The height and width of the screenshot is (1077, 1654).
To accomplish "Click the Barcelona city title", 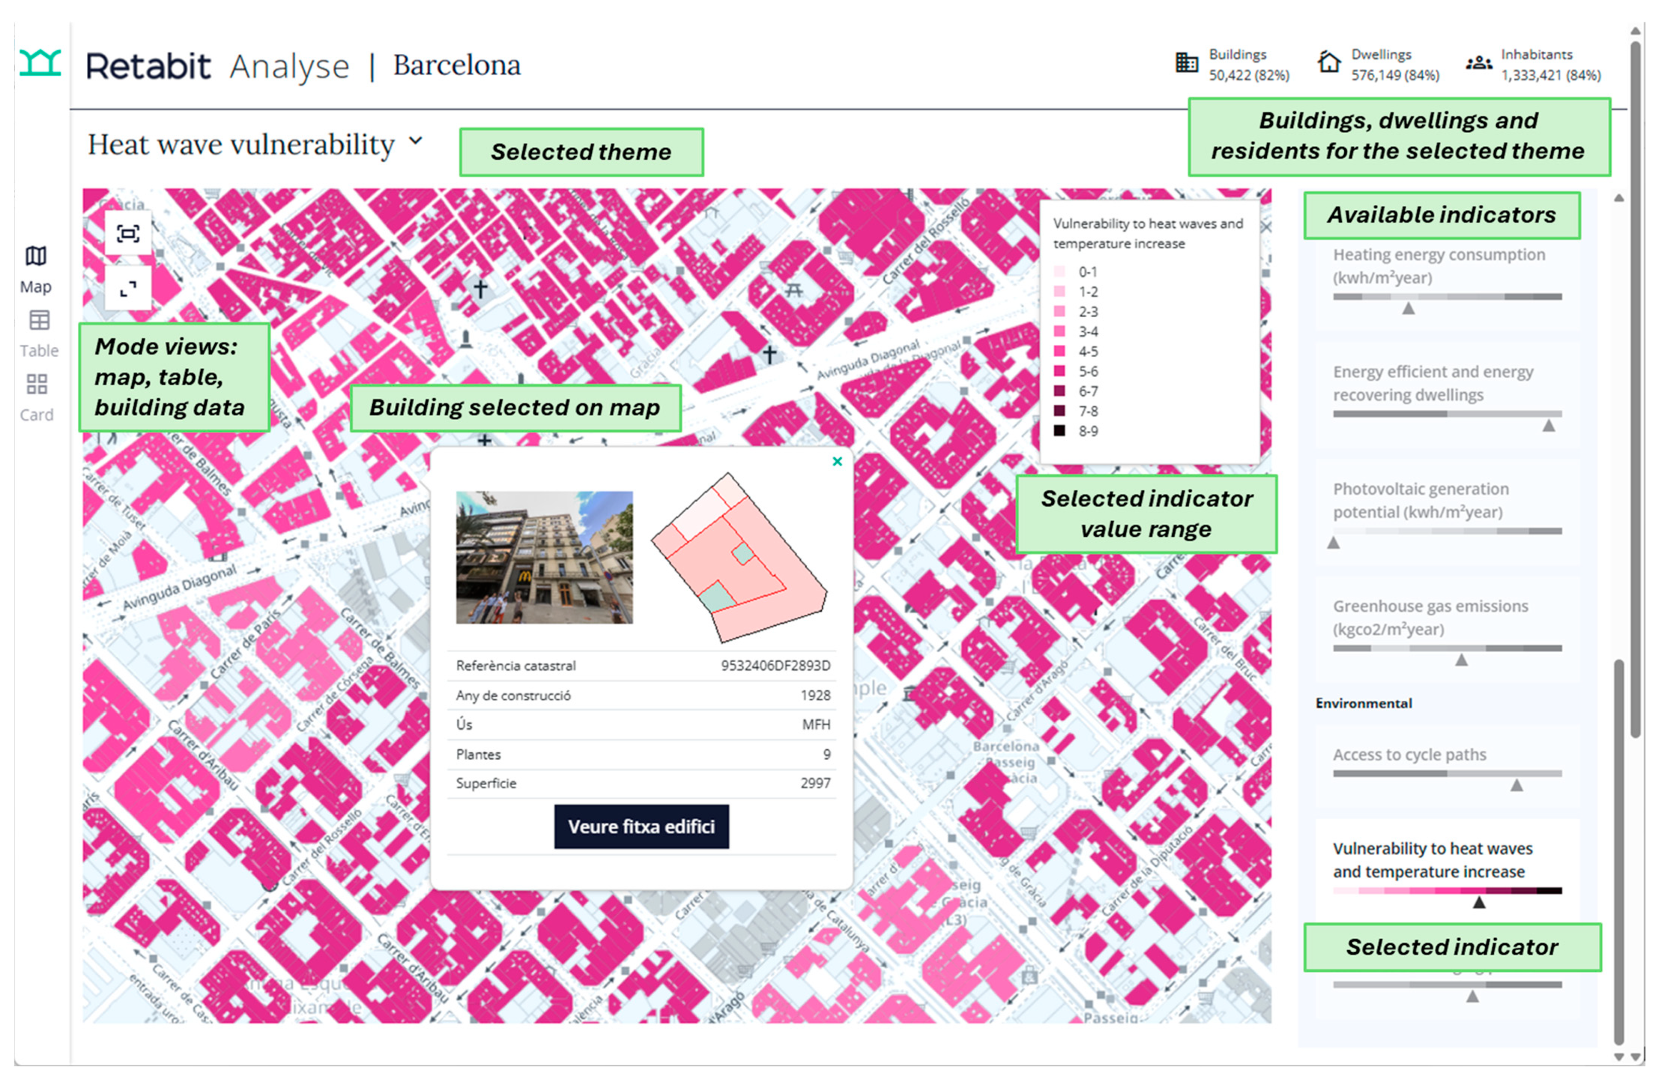I will (x=456, y=65).
